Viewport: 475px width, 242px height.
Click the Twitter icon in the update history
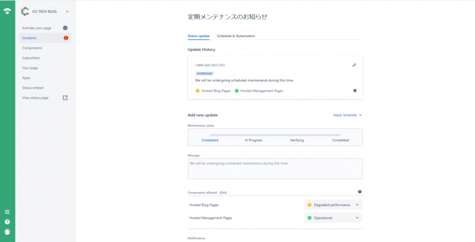[x=354, y=91]
